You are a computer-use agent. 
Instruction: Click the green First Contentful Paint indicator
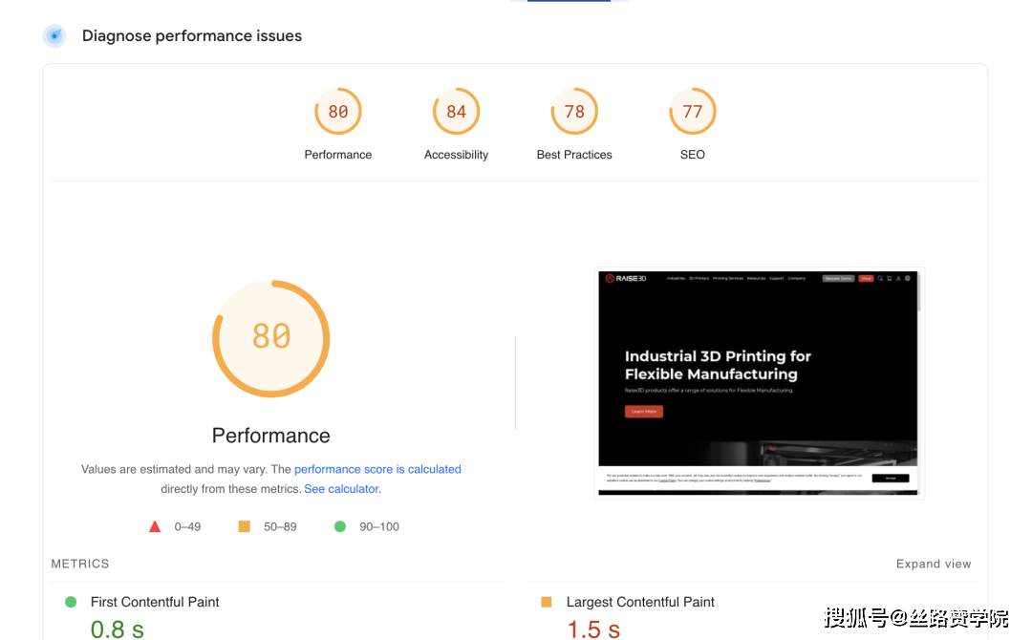click(x=71, y=602)
